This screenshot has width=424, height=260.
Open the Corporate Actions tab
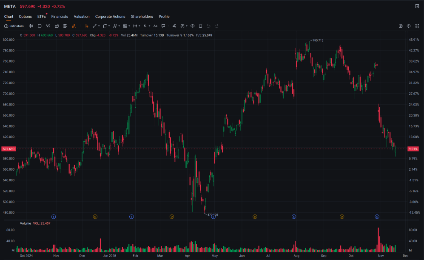tap(110, 17)
